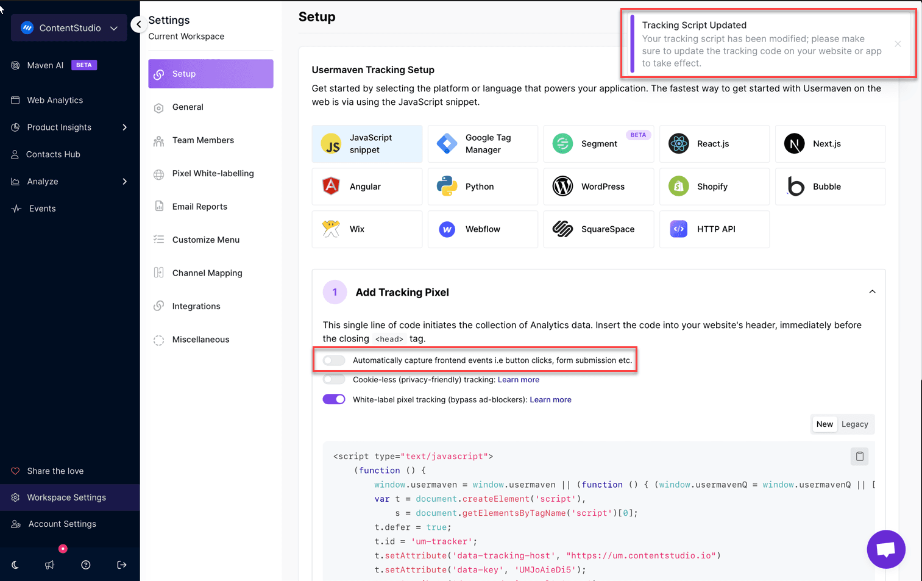This screenshot has height=581, width=922.
Task: Turn on cookie-less tracking toggle
Action: pyautogui.click(x=334, y=380)
